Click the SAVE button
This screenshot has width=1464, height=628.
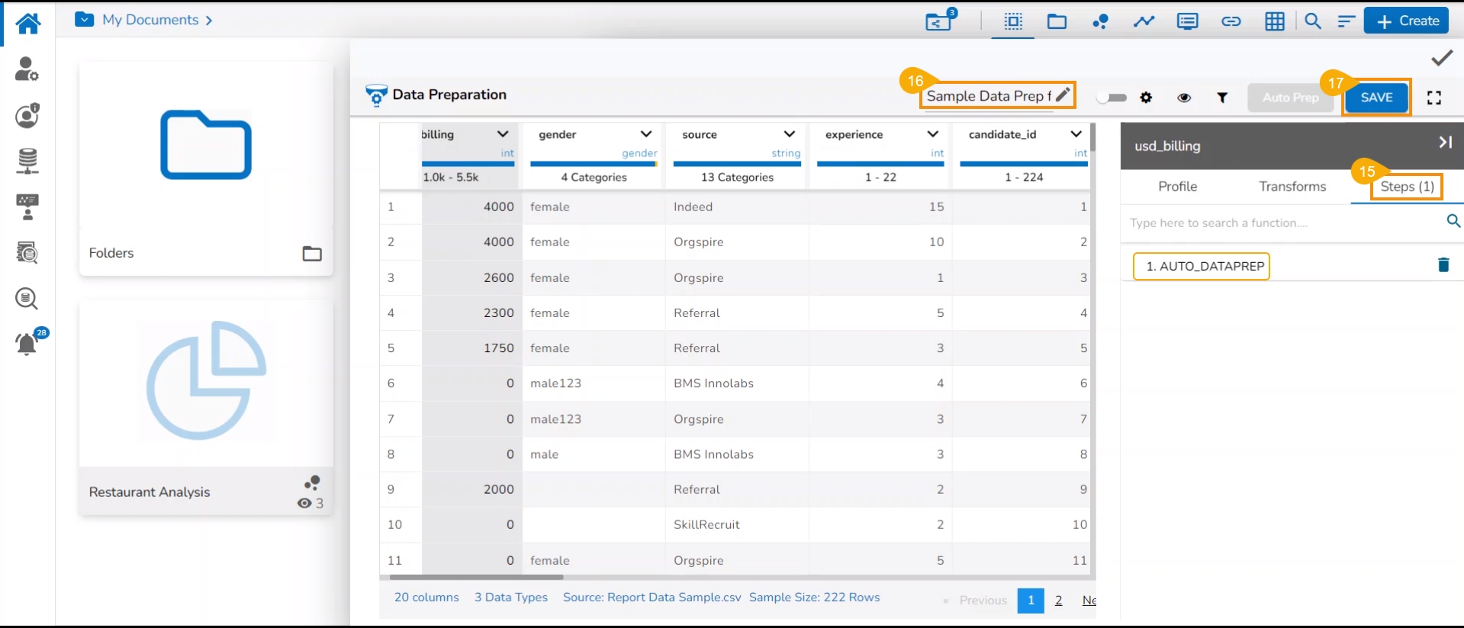(x=1376, y=98)
